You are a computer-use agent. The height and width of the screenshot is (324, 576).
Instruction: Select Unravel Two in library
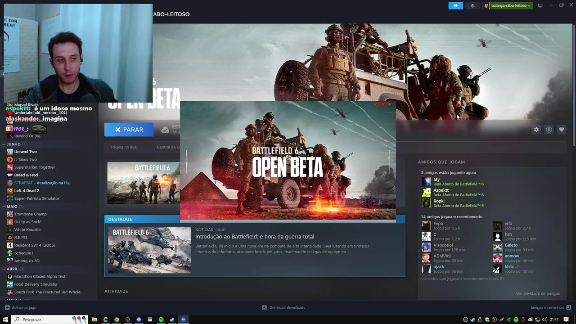[25, 152]
